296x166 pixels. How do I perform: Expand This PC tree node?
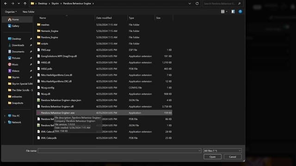pyautogui.click(x=5, y=116)
